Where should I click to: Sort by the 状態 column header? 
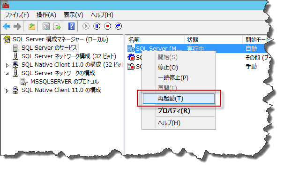(x=213, y=39)
